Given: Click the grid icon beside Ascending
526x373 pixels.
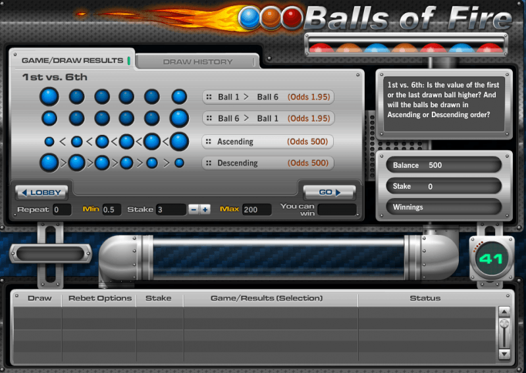Looking at the screenshot, I should pyautogui.click(x=208, y=141).
